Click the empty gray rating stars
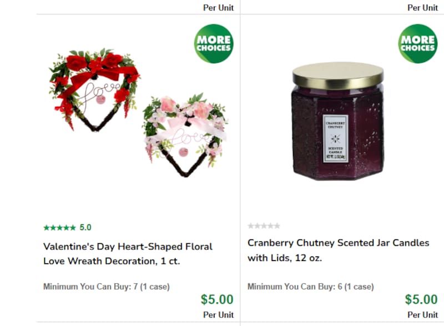 pyautogui.click(x=264, y=226)
